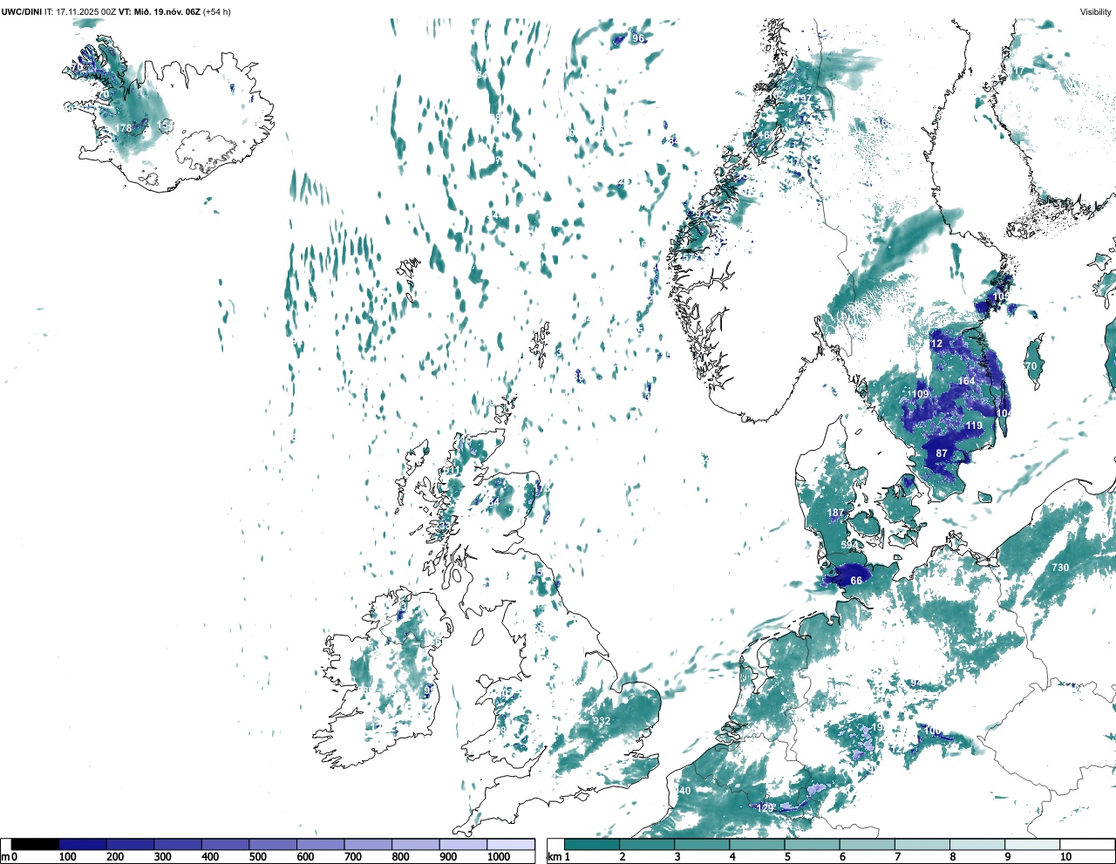
Task: Click the "594" value in southern Denmark
Action: (x=848, y=545)
